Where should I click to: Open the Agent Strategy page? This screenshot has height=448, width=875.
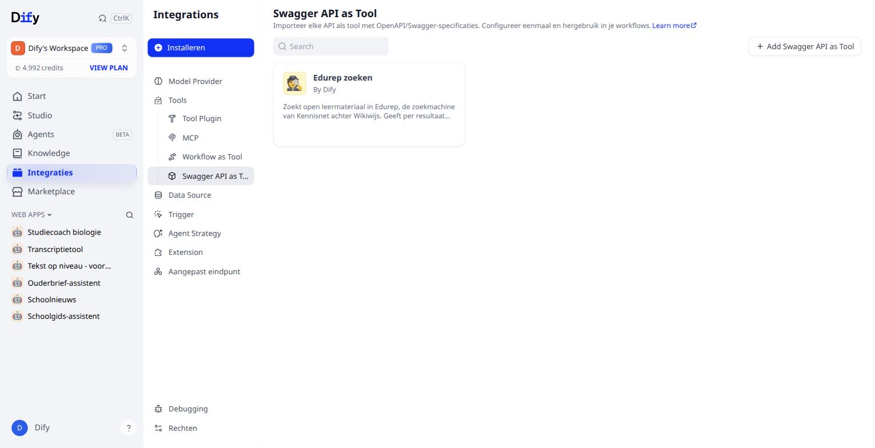201,233
